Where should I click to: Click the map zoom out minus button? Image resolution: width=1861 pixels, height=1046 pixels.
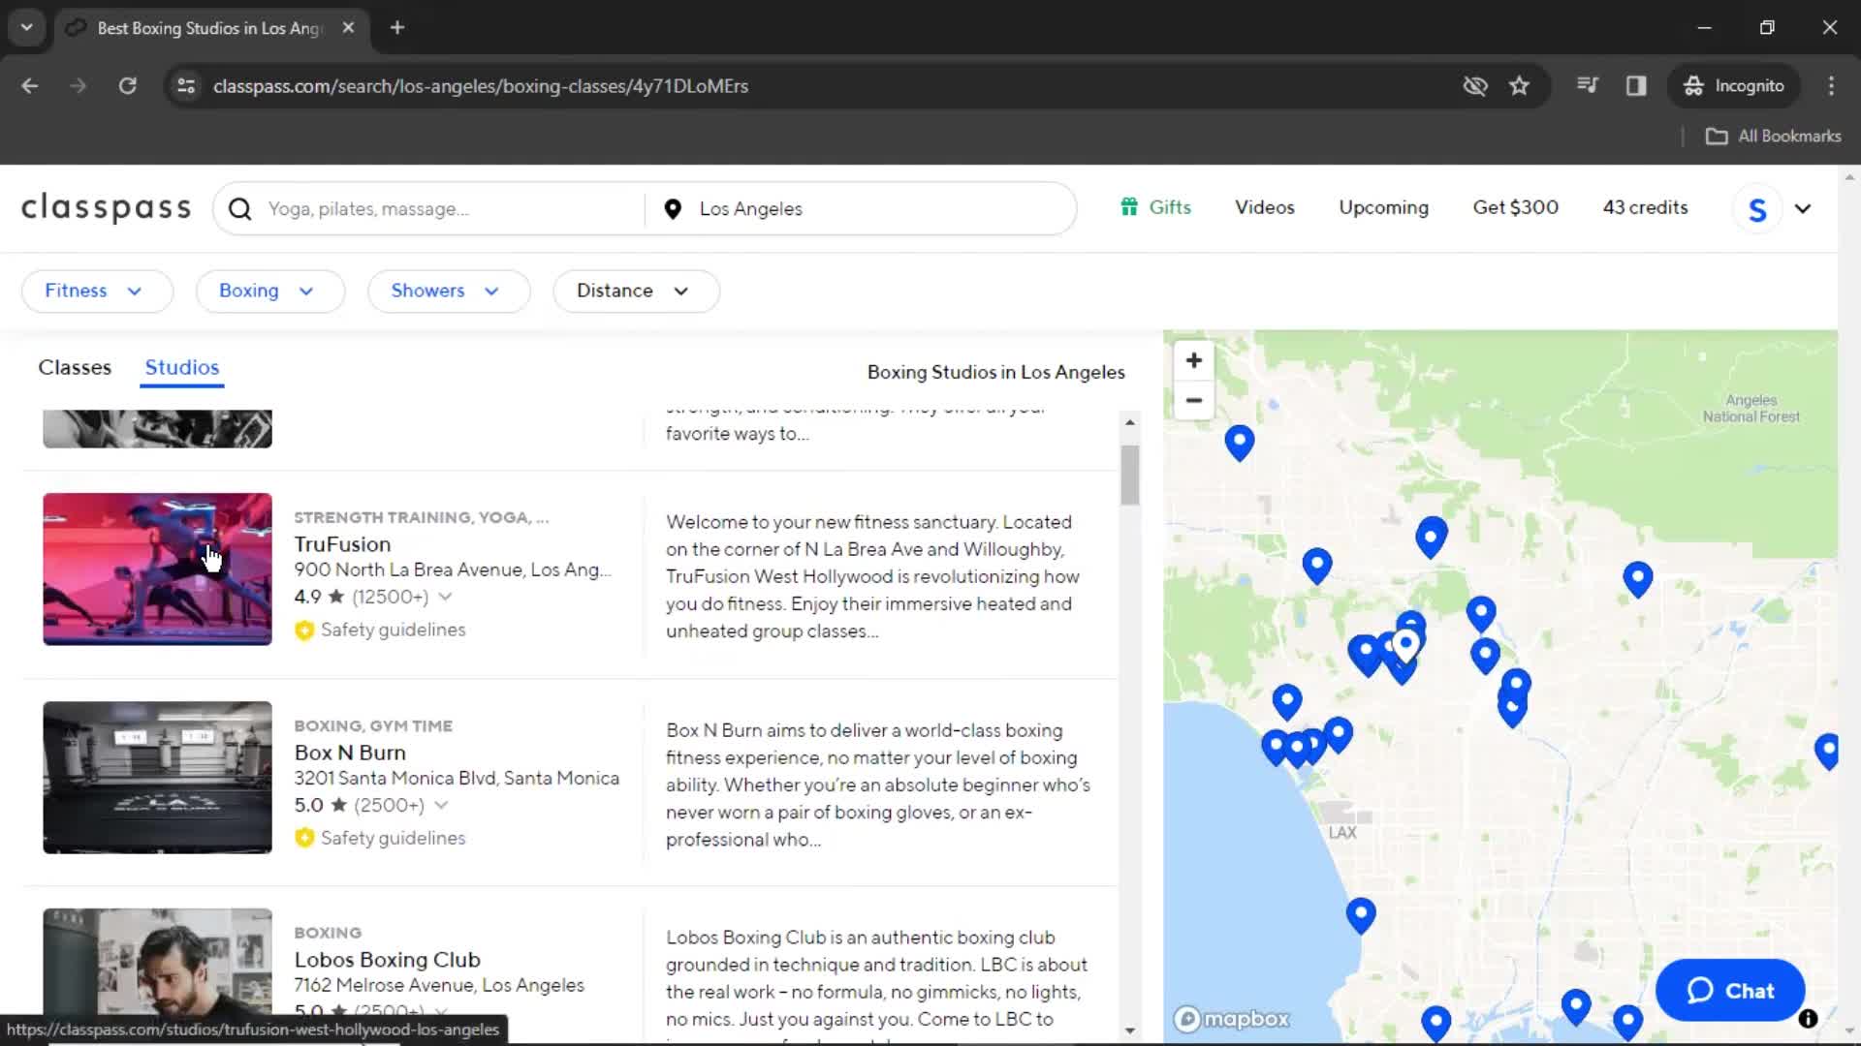click(x=1194, y=400)
